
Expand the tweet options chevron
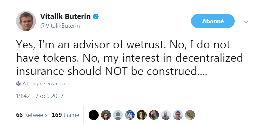coord(245,22)
